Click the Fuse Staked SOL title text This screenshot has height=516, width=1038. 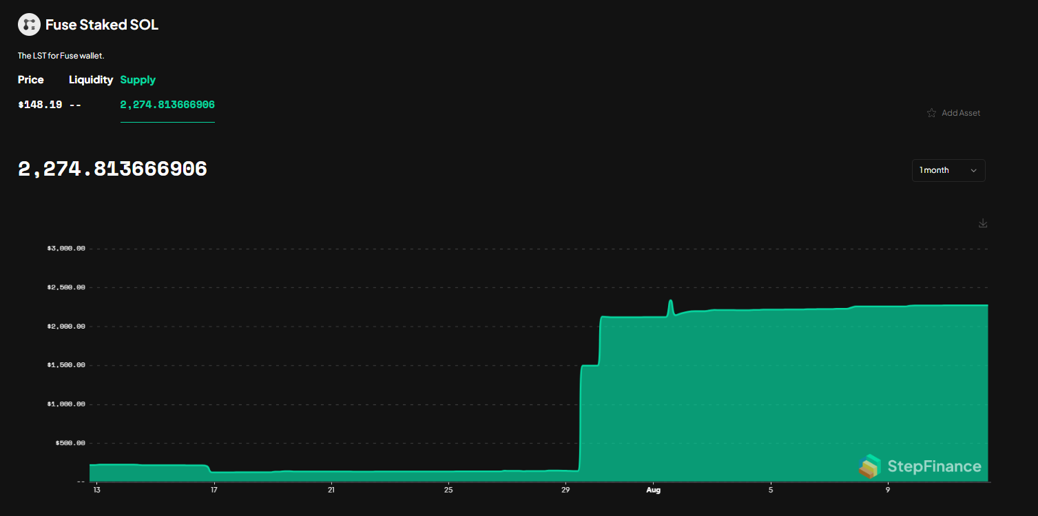coord(102,25)
